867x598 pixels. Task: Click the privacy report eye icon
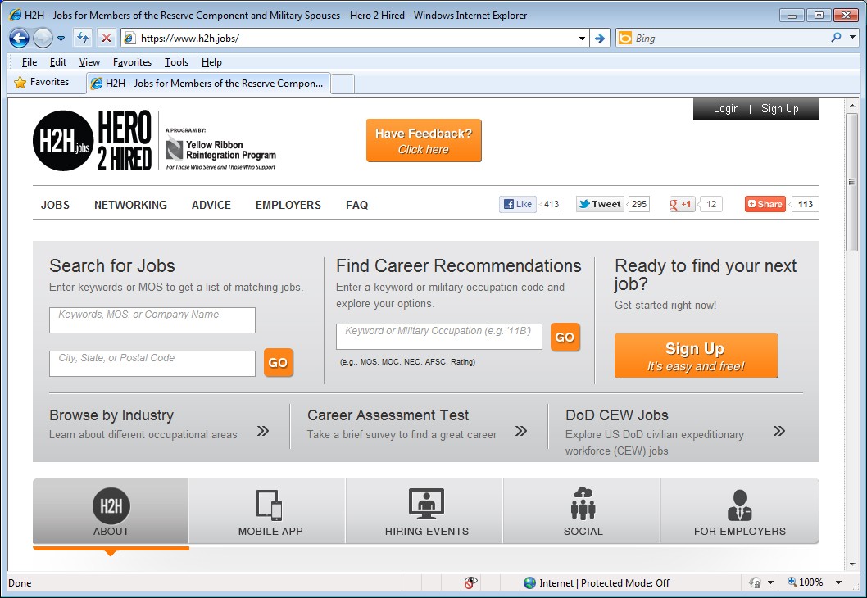[470, 582]
